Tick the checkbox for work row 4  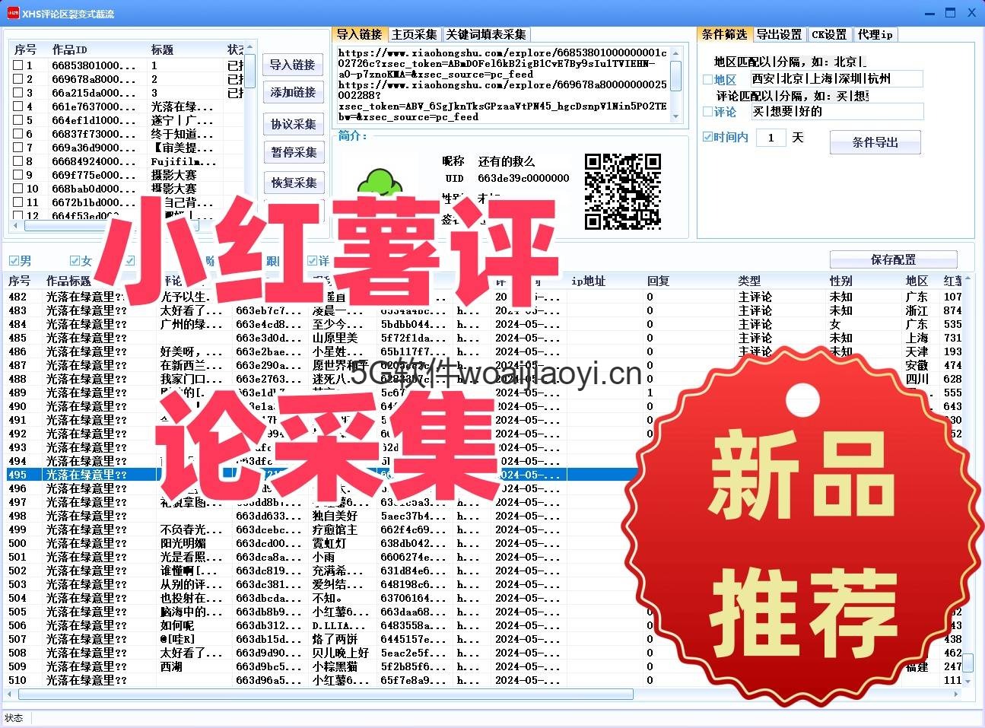(x=18, y=106)
